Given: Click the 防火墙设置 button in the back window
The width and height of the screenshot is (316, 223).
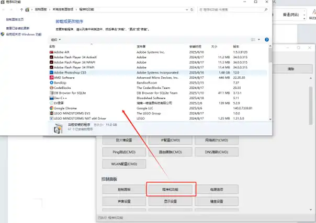Looking at the screenshot, I should click(x=124, y=140).
